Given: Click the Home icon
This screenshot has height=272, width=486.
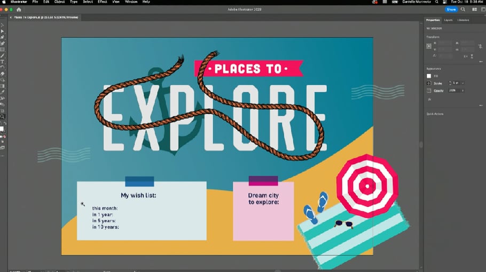Looking at the screenshot, I should pos(19,10).
